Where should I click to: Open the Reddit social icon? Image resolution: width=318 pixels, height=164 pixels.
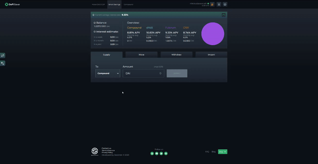[166, 153]
